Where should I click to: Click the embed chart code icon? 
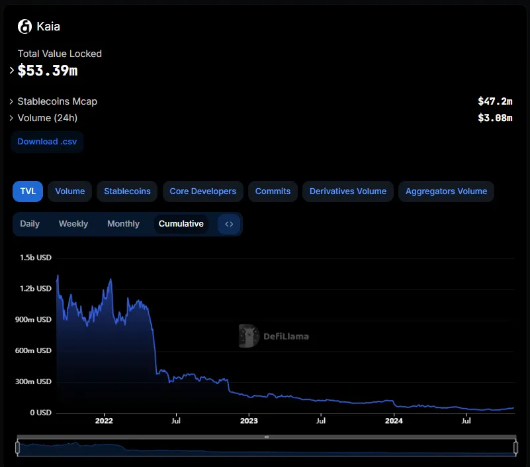[229, 224]
